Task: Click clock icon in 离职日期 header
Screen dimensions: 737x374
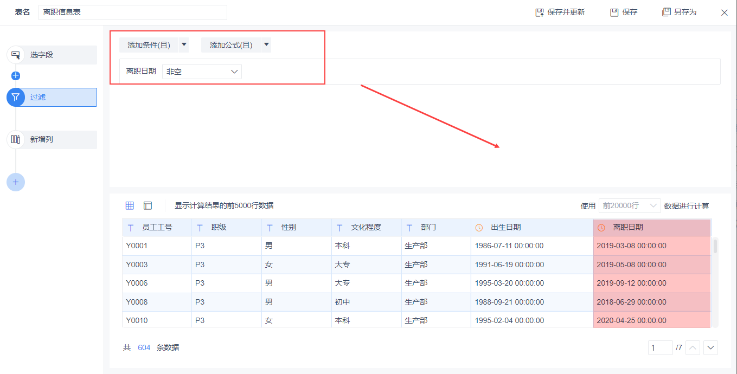Action: [601, 228]
